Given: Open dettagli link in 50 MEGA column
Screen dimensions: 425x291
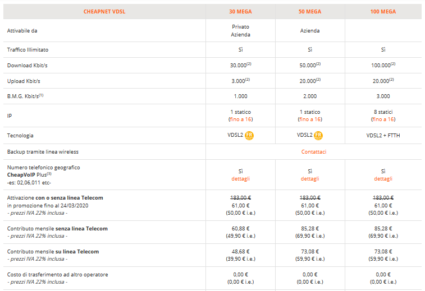Looking at the screenshot, I should pos(310,179).
